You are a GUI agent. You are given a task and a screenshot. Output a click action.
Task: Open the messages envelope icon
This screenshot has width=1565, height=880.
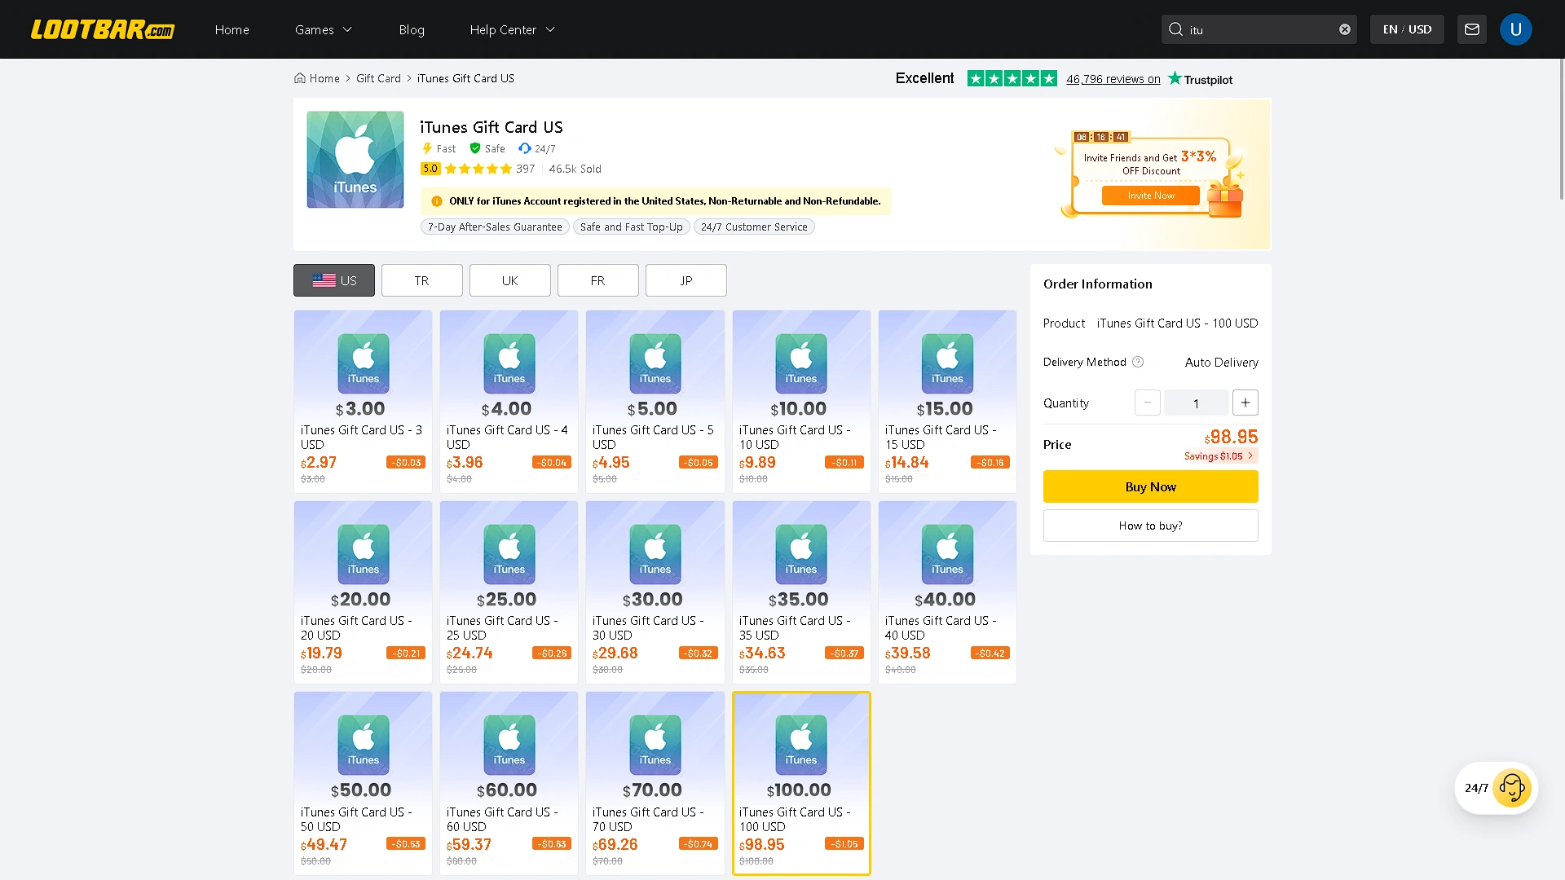pyautogui.click(x=1472, y=29)
